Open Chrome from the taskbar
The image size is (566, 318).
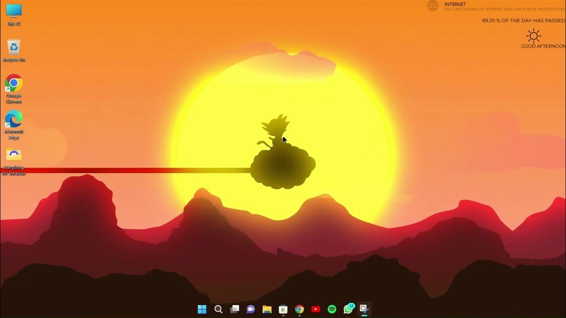point(299,309)
